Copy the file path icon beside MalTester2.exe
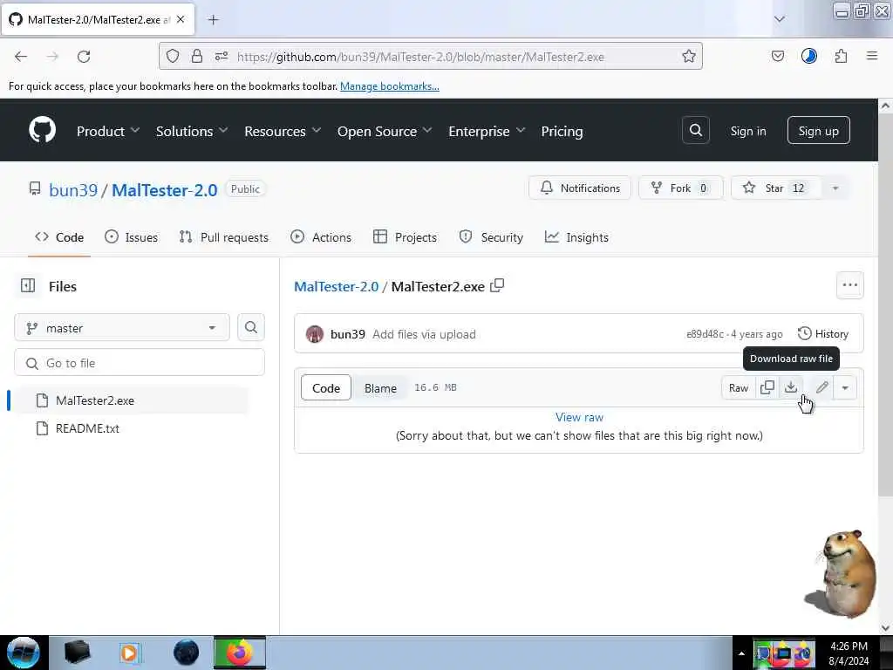 (x=497, y=285)
